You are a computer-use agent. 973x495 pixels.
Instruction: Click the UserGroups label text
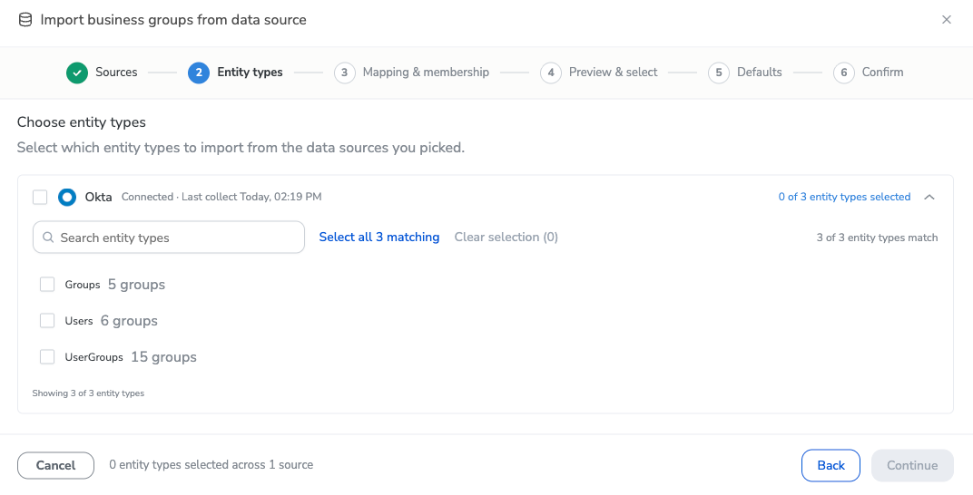pos(93,357)
